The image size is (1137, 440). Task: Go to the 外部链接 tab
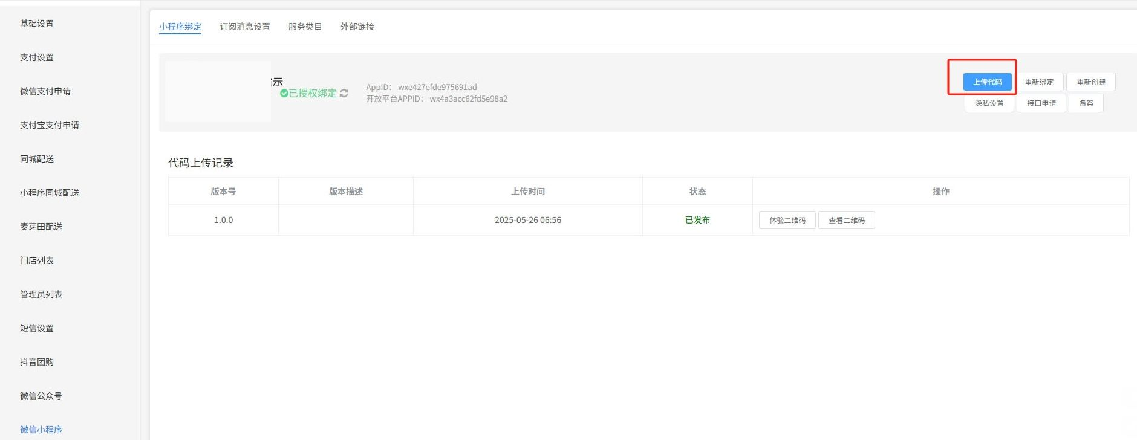click(357, 27)
